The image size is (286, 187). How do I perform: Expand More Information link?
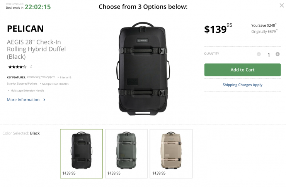[x=23, y=100]
